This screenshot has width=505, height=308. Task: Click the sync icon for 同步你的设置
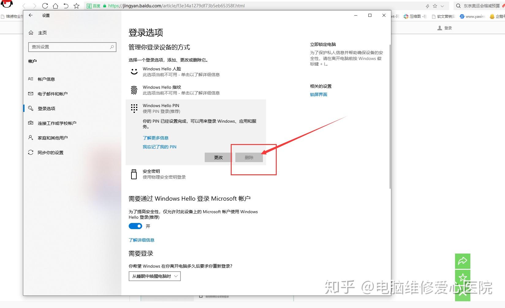point(31,152)
